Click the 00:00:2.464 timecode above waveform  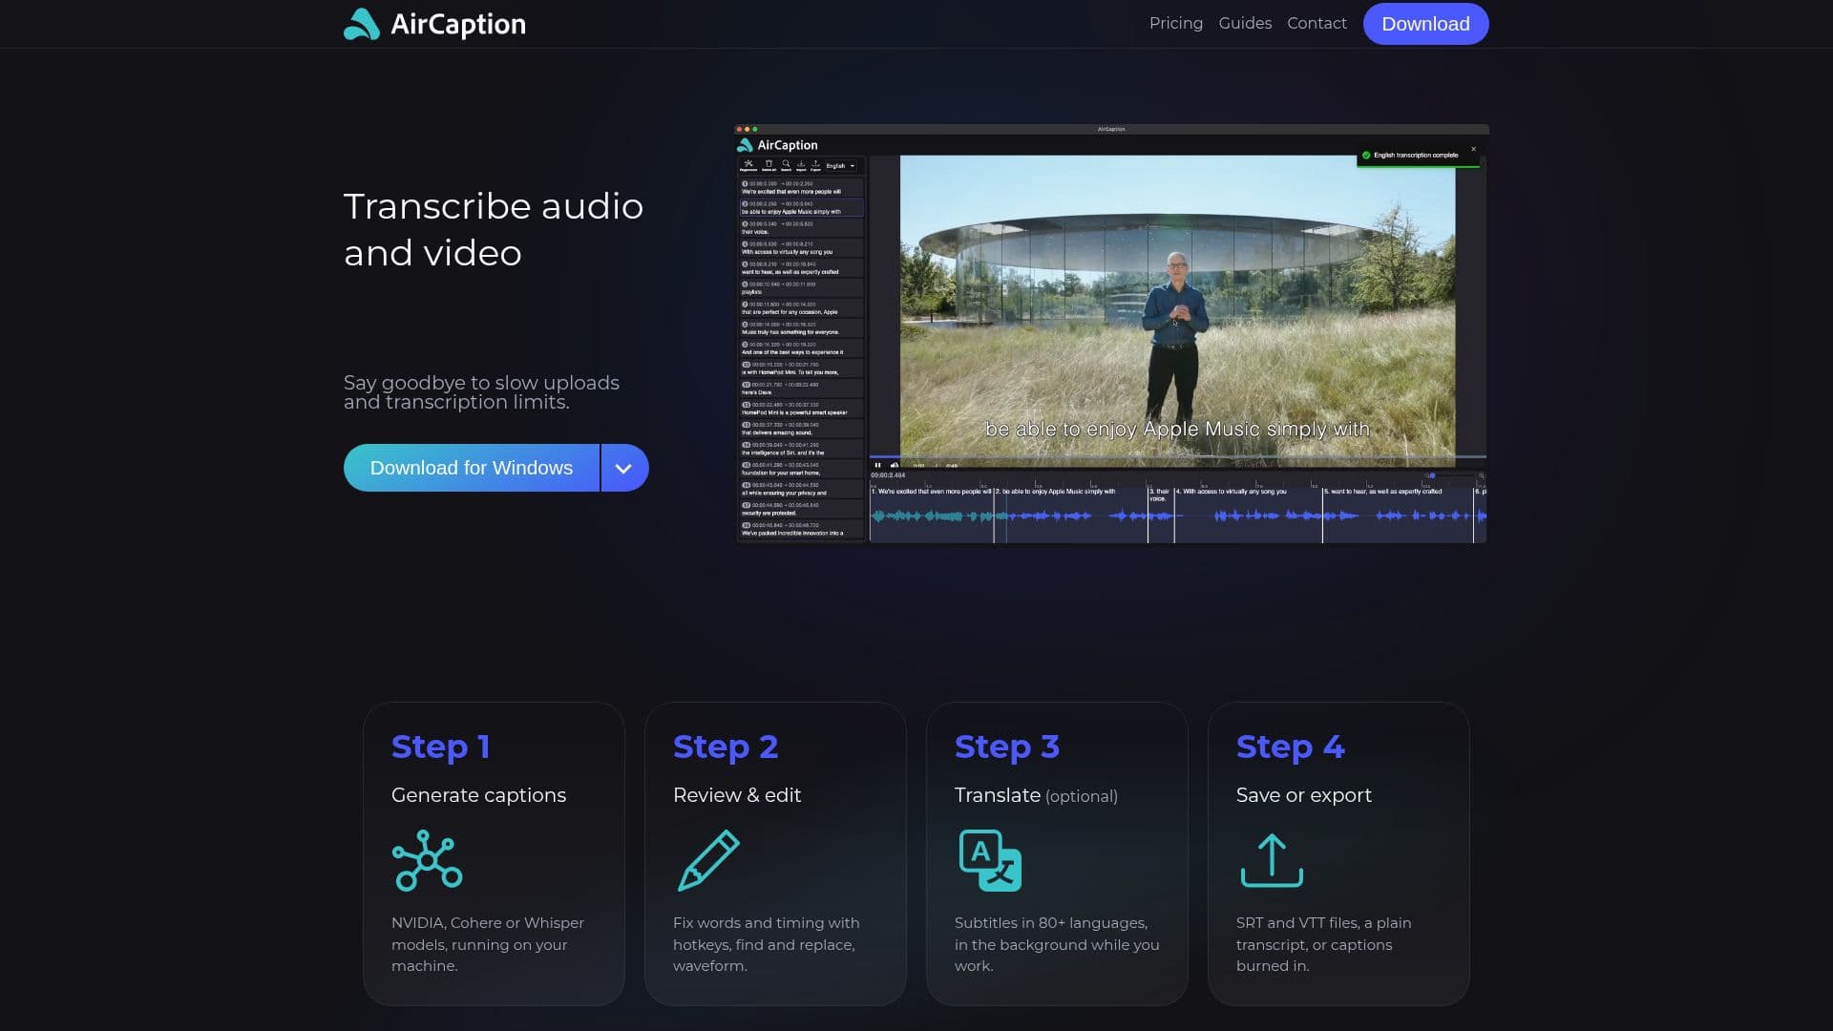coord(888,475)
